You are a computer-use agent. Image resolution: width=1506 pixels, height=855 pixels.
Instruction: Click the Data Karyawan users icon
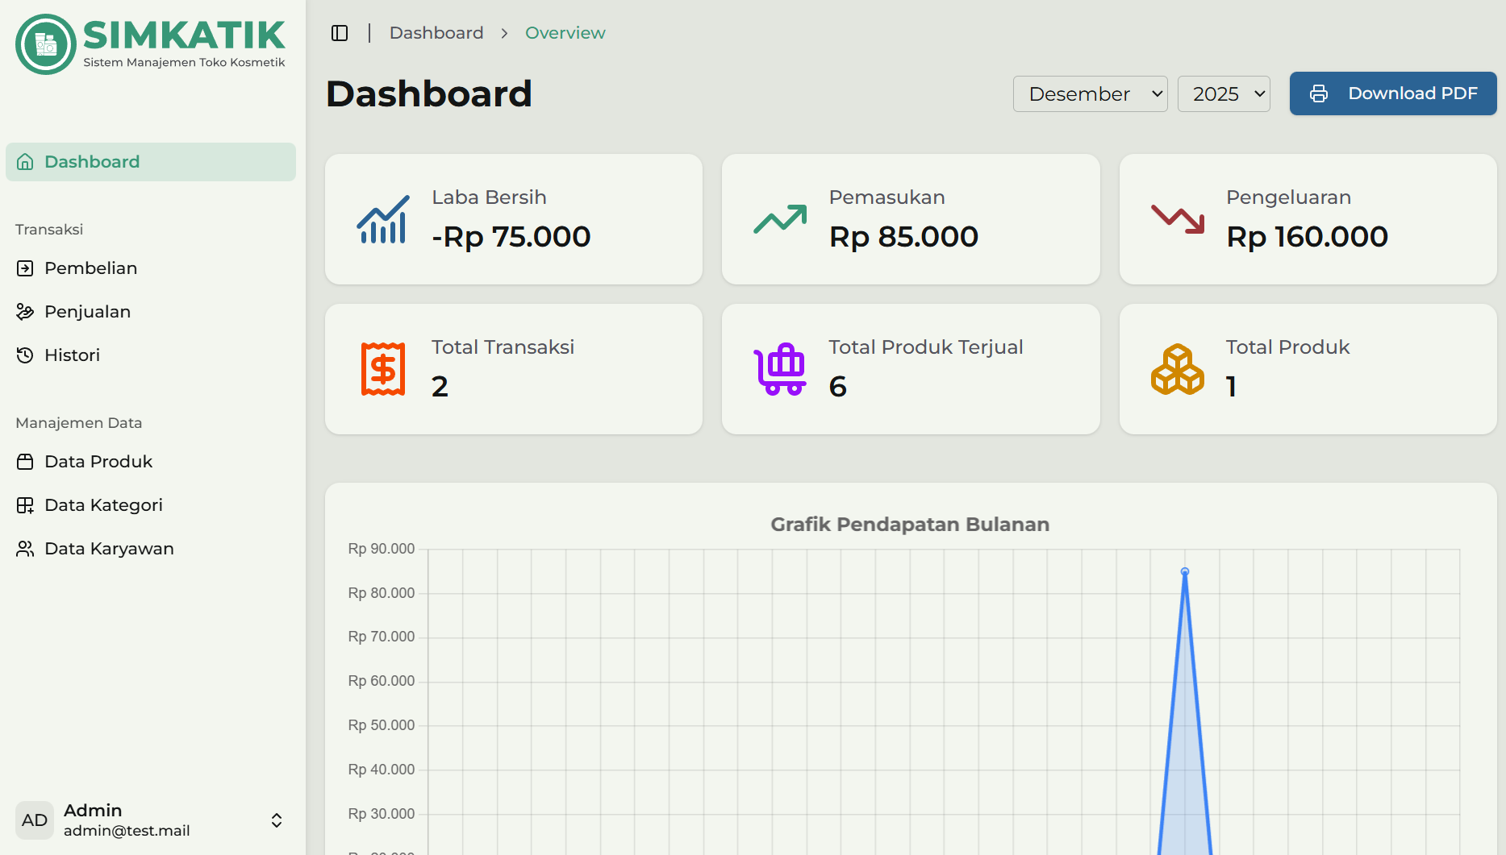[25, 549]
